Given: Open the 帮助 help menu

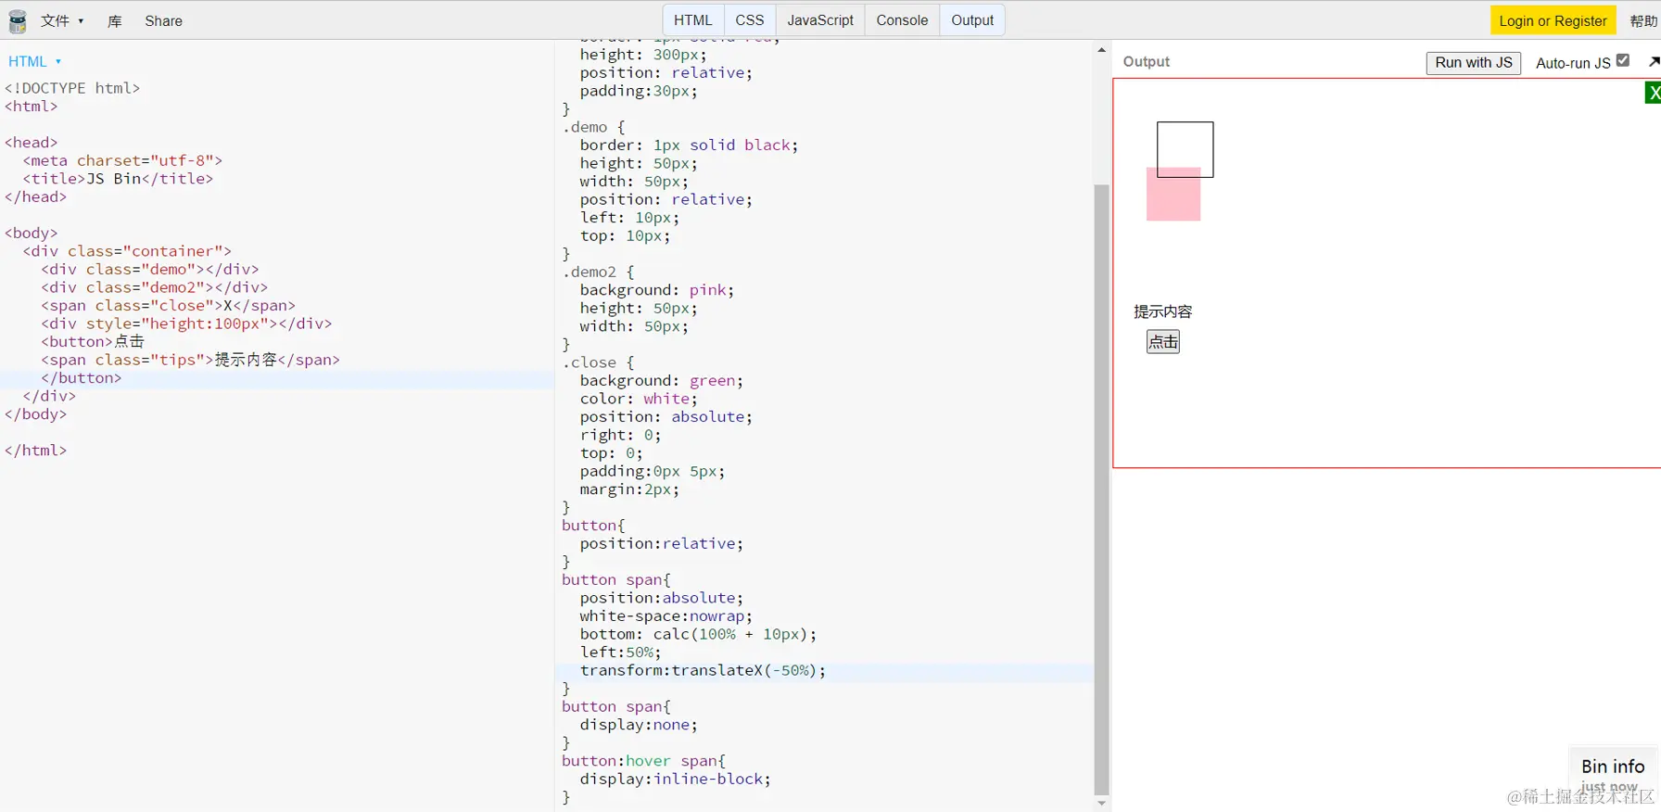Looking at the screenshot, I should tap(1643, 20).
